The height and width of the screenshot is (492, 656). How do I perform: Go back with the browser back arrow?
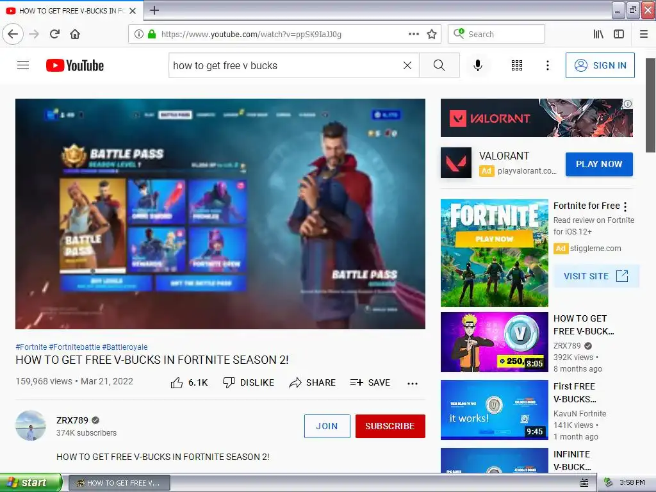pos(13,34)
